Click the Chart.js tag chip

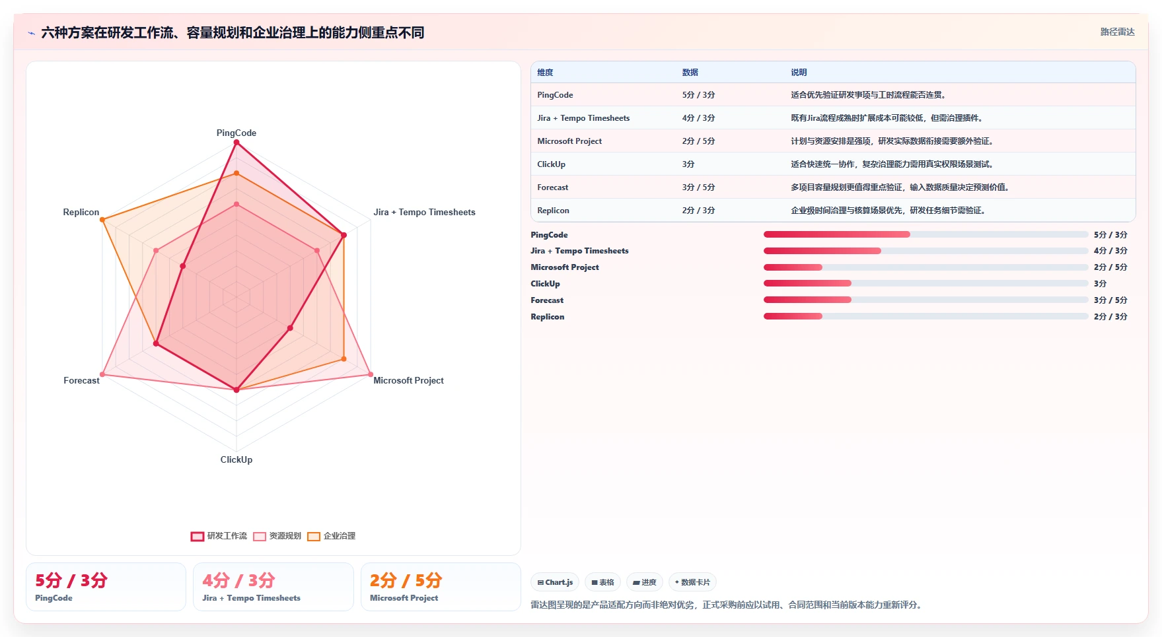pyautogui.click(x=555, y=582)
